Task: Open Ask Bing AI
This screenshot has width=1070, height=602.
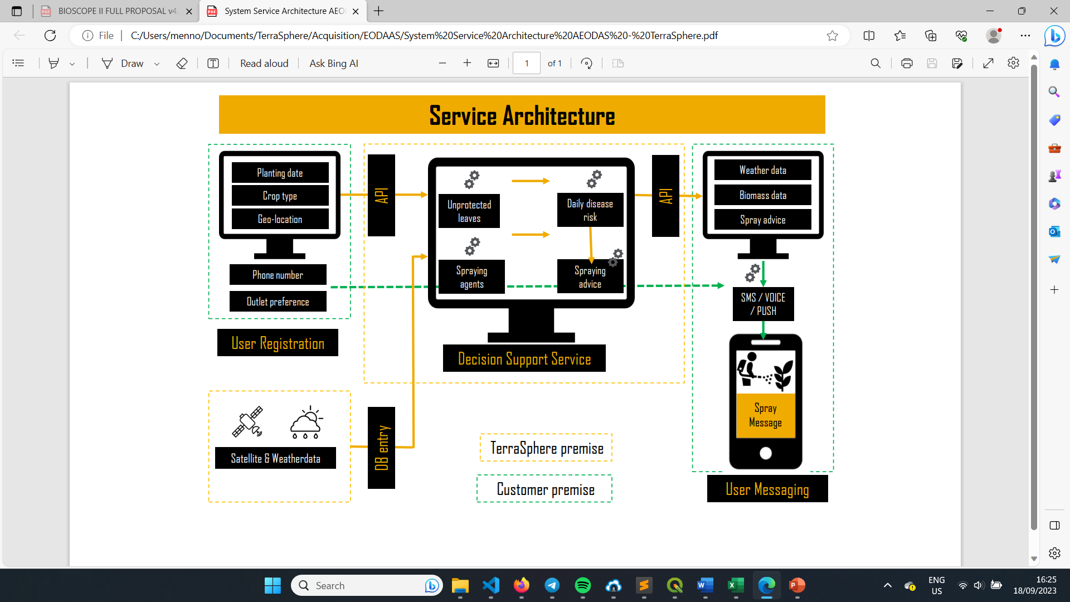Action: point(334,63)
